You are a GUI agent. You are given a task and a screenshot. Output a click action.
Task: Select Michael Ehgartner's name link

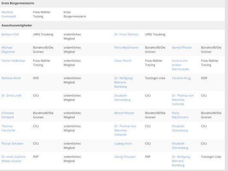click(x=8, y=50)
